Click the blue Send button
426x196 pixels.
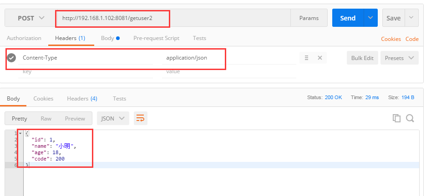[348, 18]
